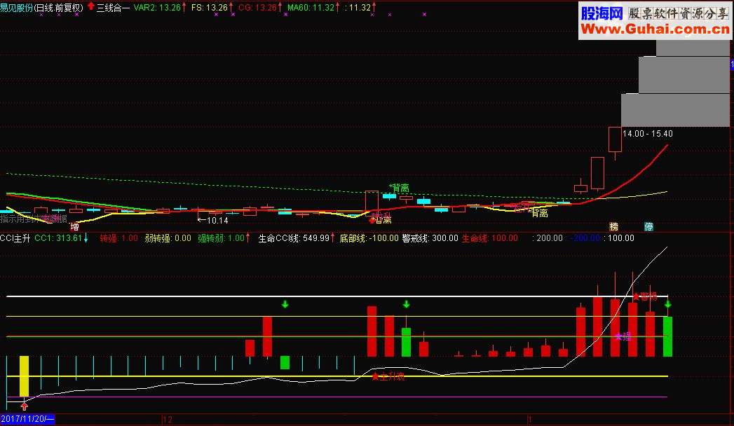Click the 生命线: 100.00 value
The image size is (734, 426).
tap(489, 238)
